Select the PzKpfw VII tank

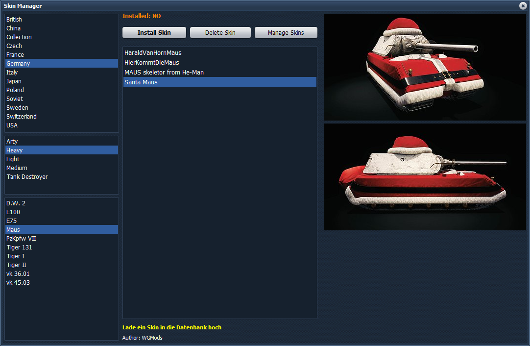(x=62, y=238)
